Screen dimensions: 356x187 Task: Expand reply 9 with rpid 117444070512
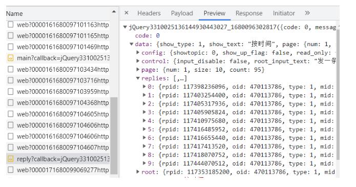pyautogui.click(x=144, y=163)
